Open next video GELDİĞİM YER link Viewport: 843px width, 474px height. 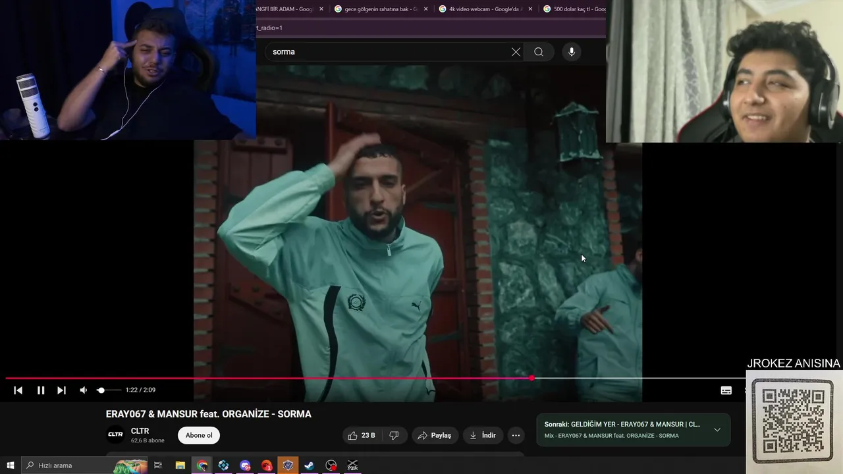pyautogui.click(x=622, y=424)
